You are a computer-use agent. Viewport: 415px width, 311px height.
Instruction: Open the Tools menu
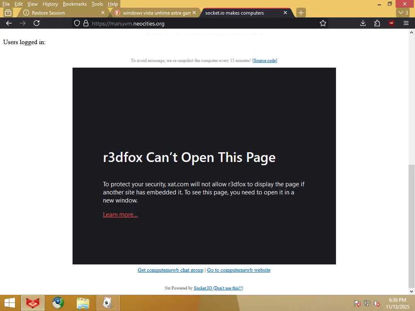97,4
